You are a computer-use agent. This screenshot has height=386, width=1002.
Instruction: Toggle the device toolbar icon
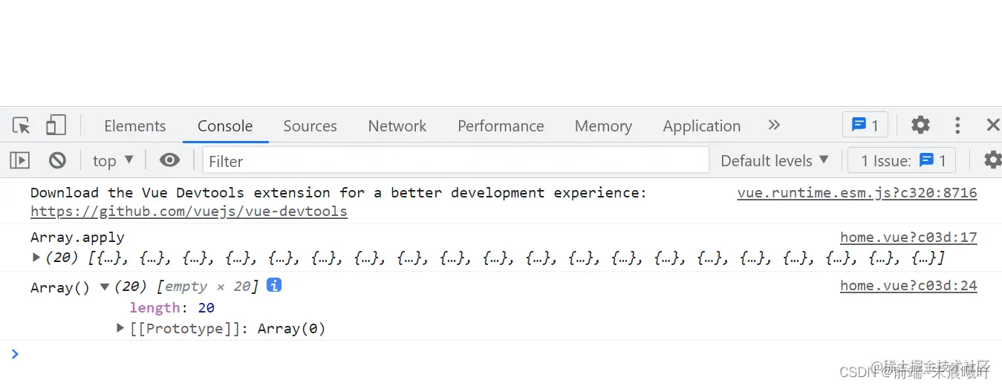point(56,125)
